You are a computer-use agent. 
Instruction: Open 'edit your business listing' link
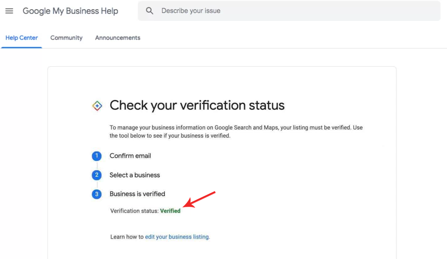tap(177, 237)
